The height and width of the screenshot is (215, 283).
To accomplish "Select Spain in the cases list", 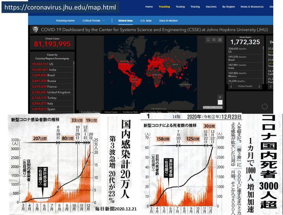I will tap(52, 109).
